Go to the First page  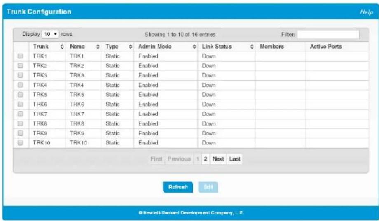point(157,159)
